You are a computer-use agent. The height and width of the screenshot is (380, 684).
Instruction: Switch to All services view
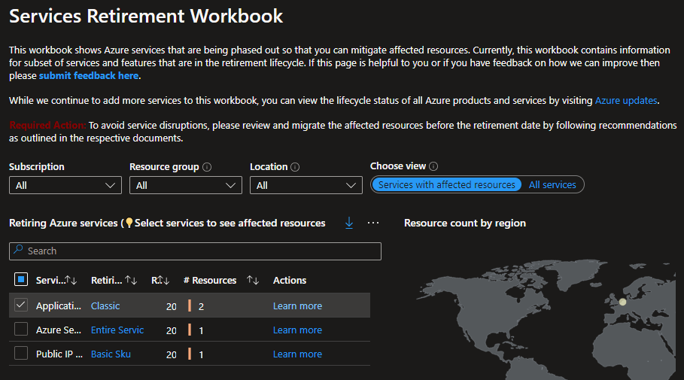click(x=552, y=184)
